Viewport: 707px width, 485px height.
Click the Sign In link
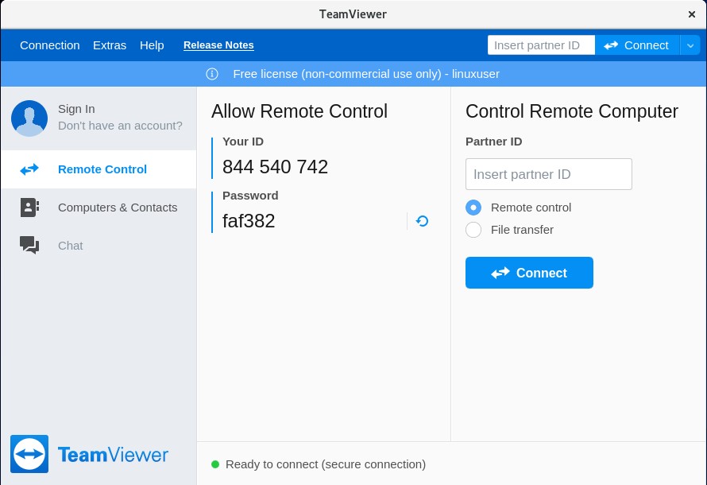click(x=76, y=109)
